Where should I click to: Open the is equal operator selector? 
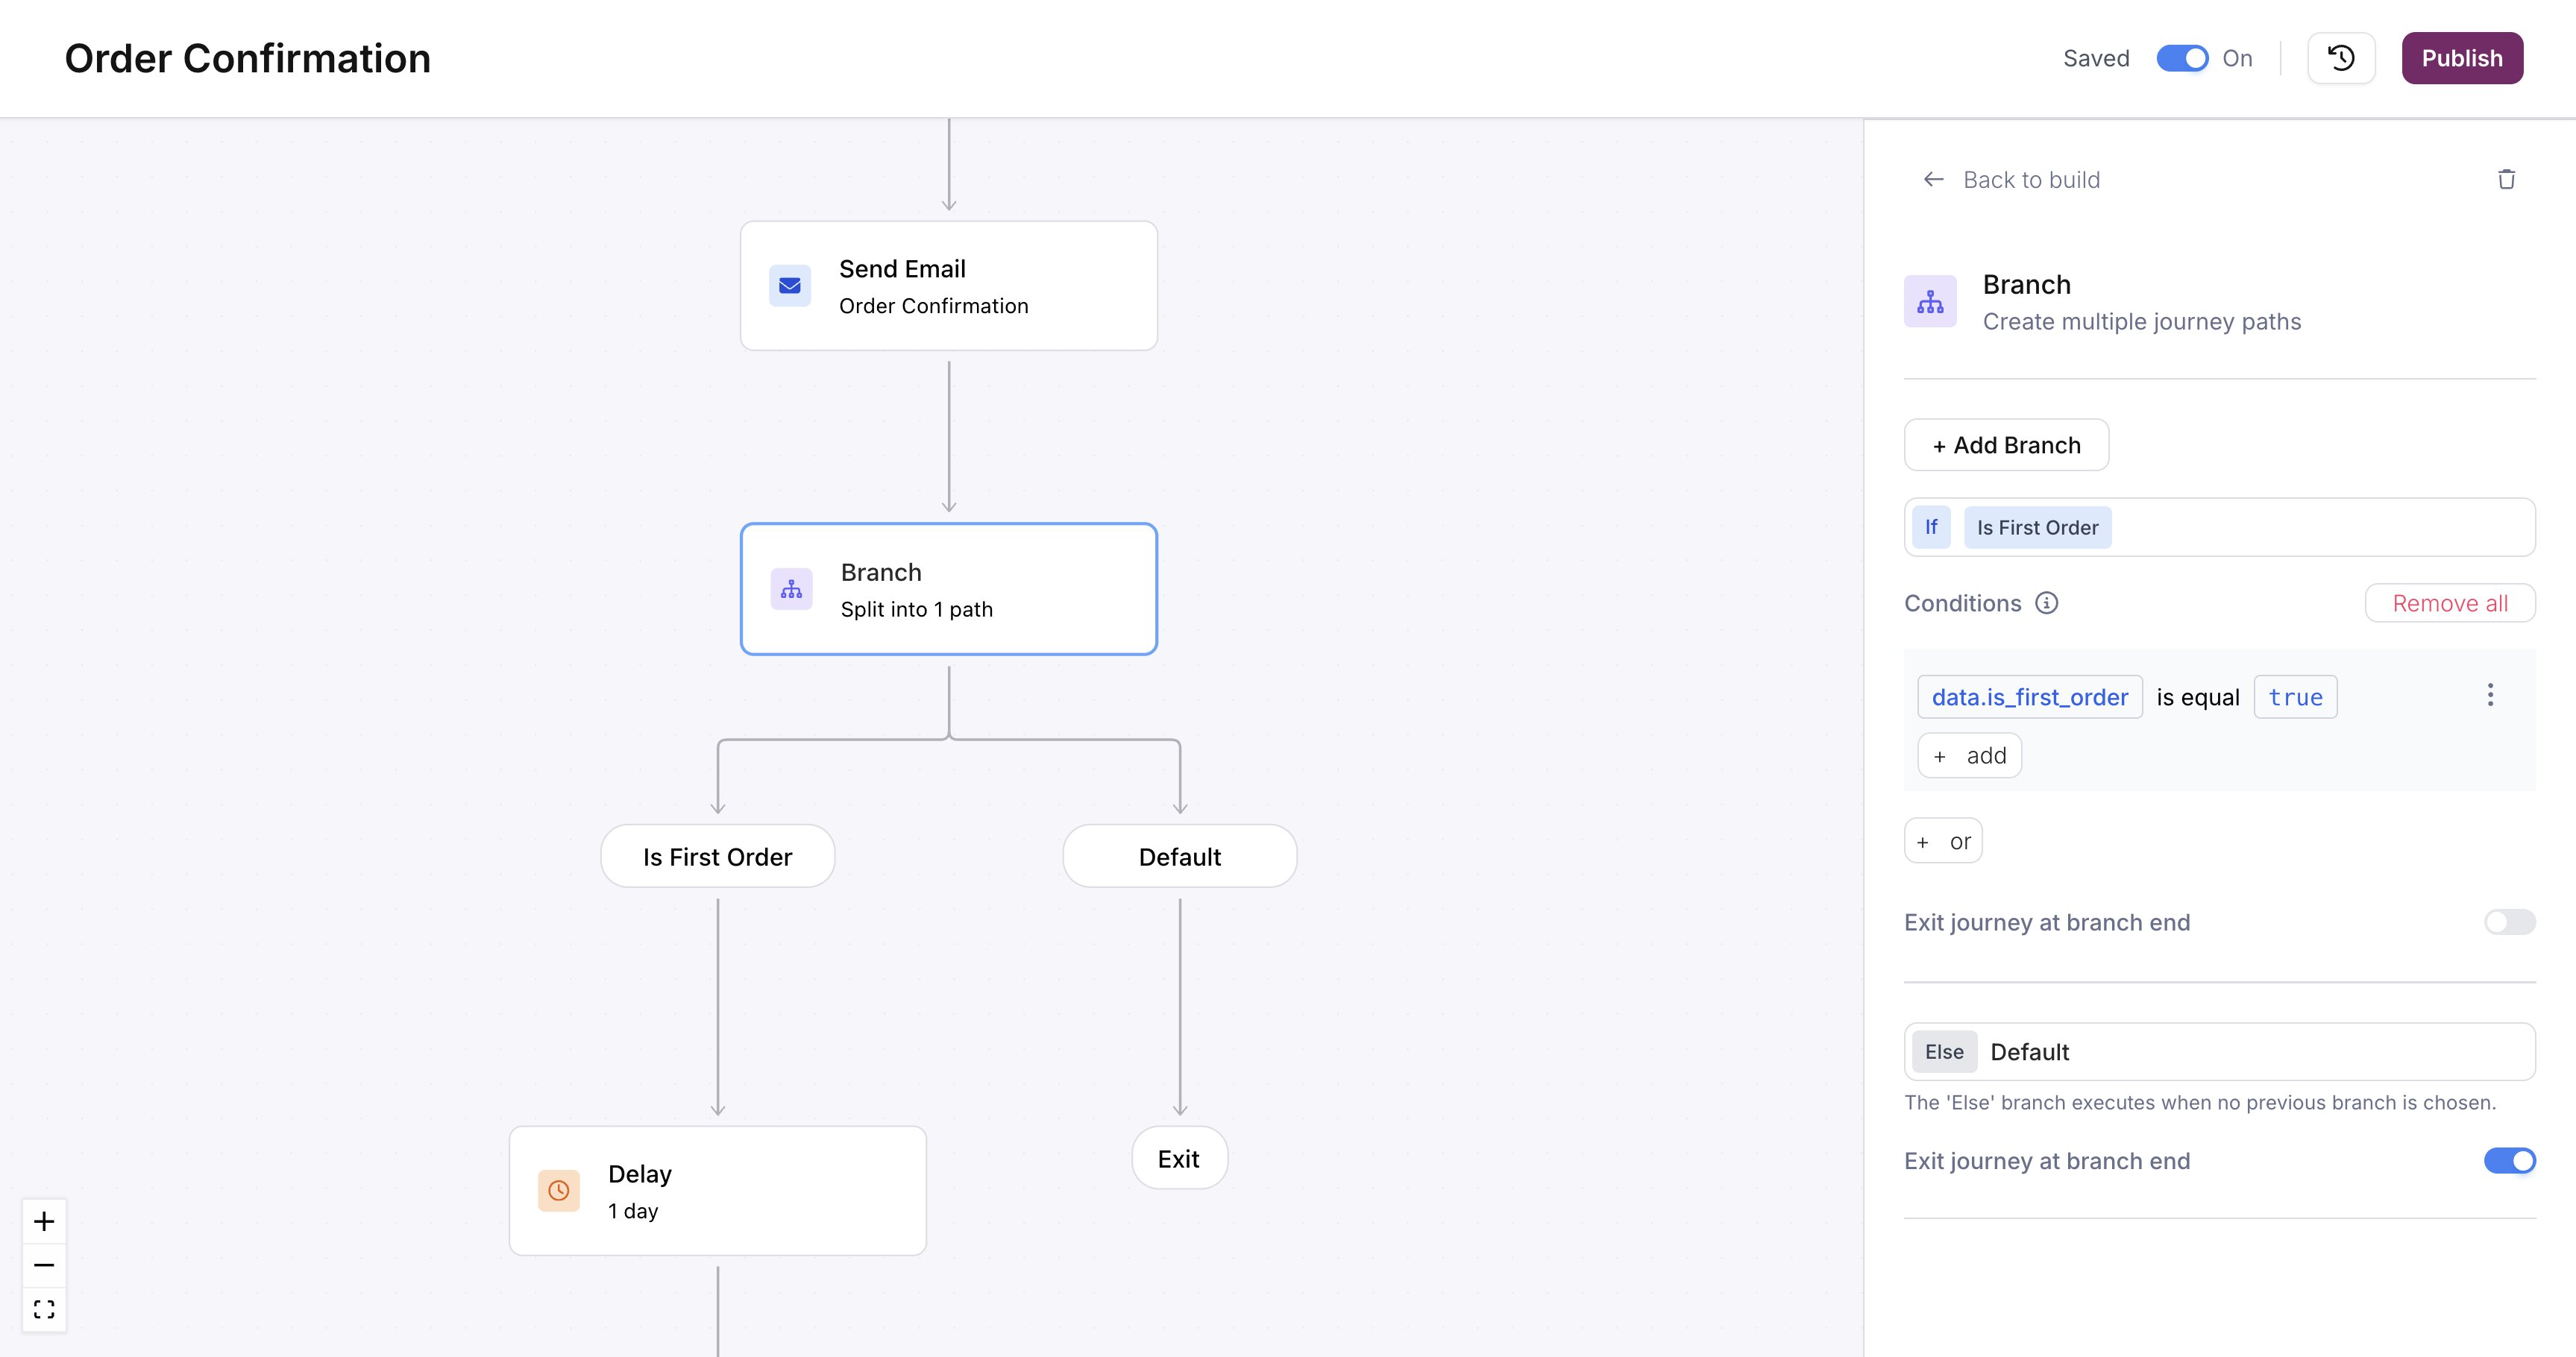2197,697
